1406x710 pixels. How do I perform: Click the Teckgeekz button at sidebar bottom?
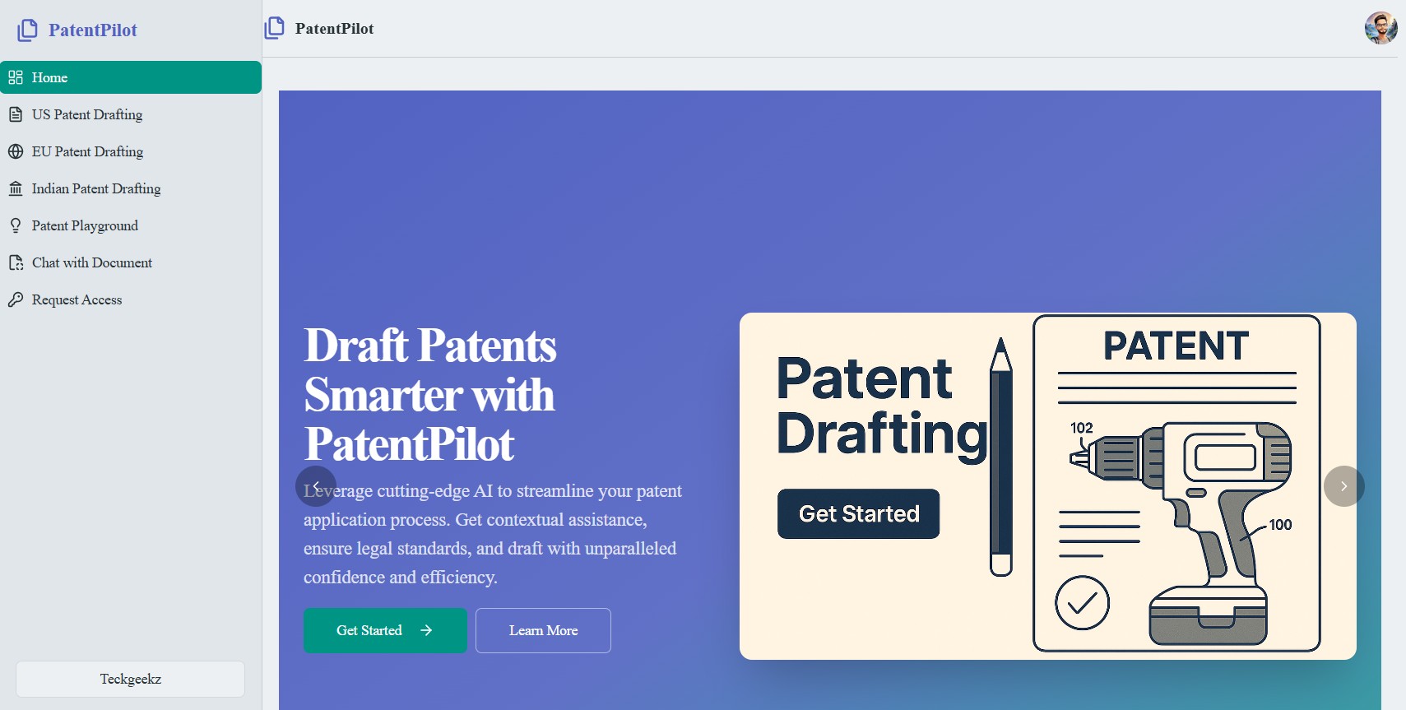click(130, 679)
